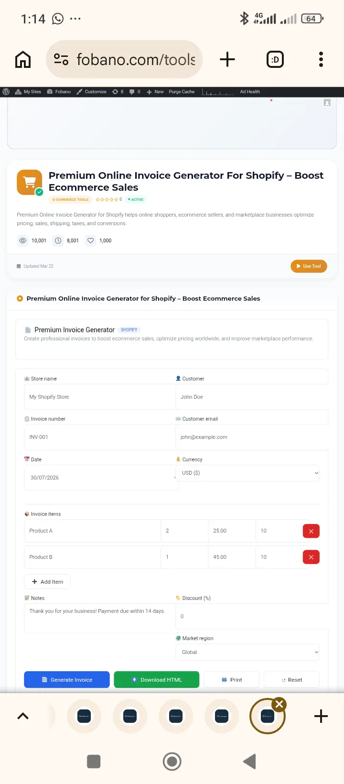The width and height of the screenshot is (344, 784).
Task: Delete the Product A row
Action: [311, 531]
